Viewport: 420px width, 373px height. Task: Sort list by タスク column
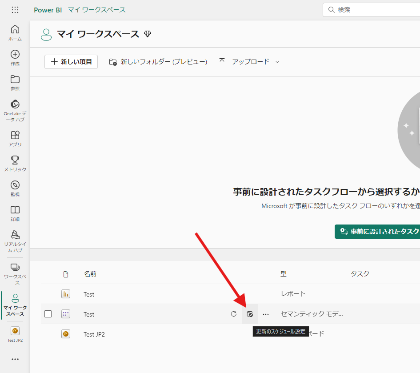(x=360, y=274)
